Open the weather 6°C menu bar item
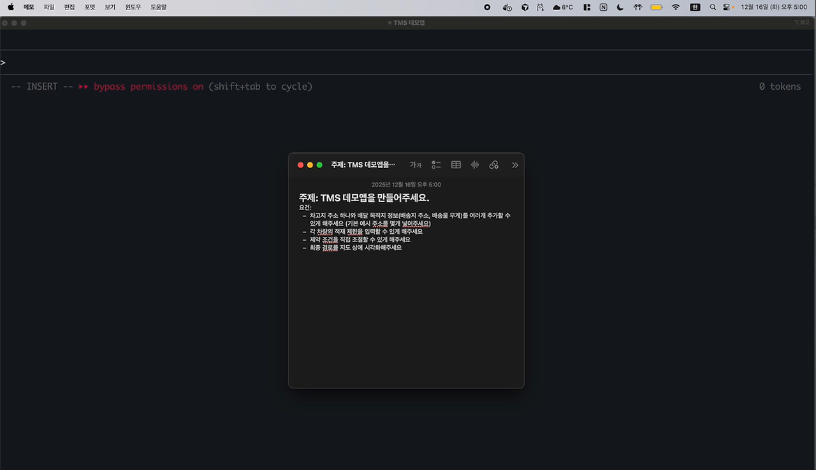Image resolution: width=816 pixels, height=470 pixels. [x=563, y=7]
